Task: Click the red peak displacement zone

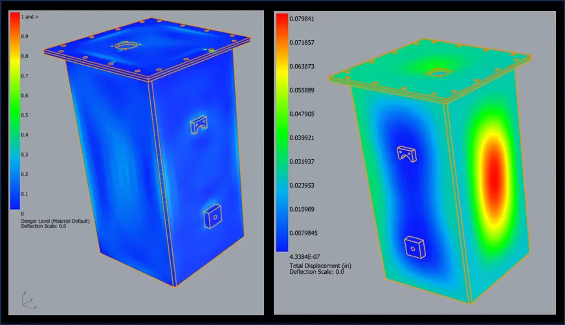Action: point(494,178)
